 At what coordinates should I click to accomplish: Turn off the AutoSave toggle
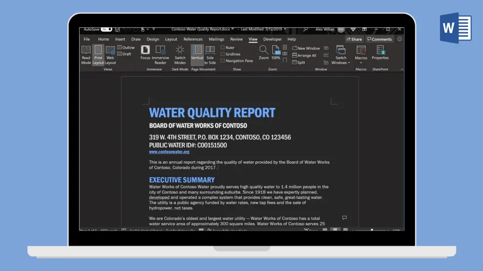click(x=106, y=29)
